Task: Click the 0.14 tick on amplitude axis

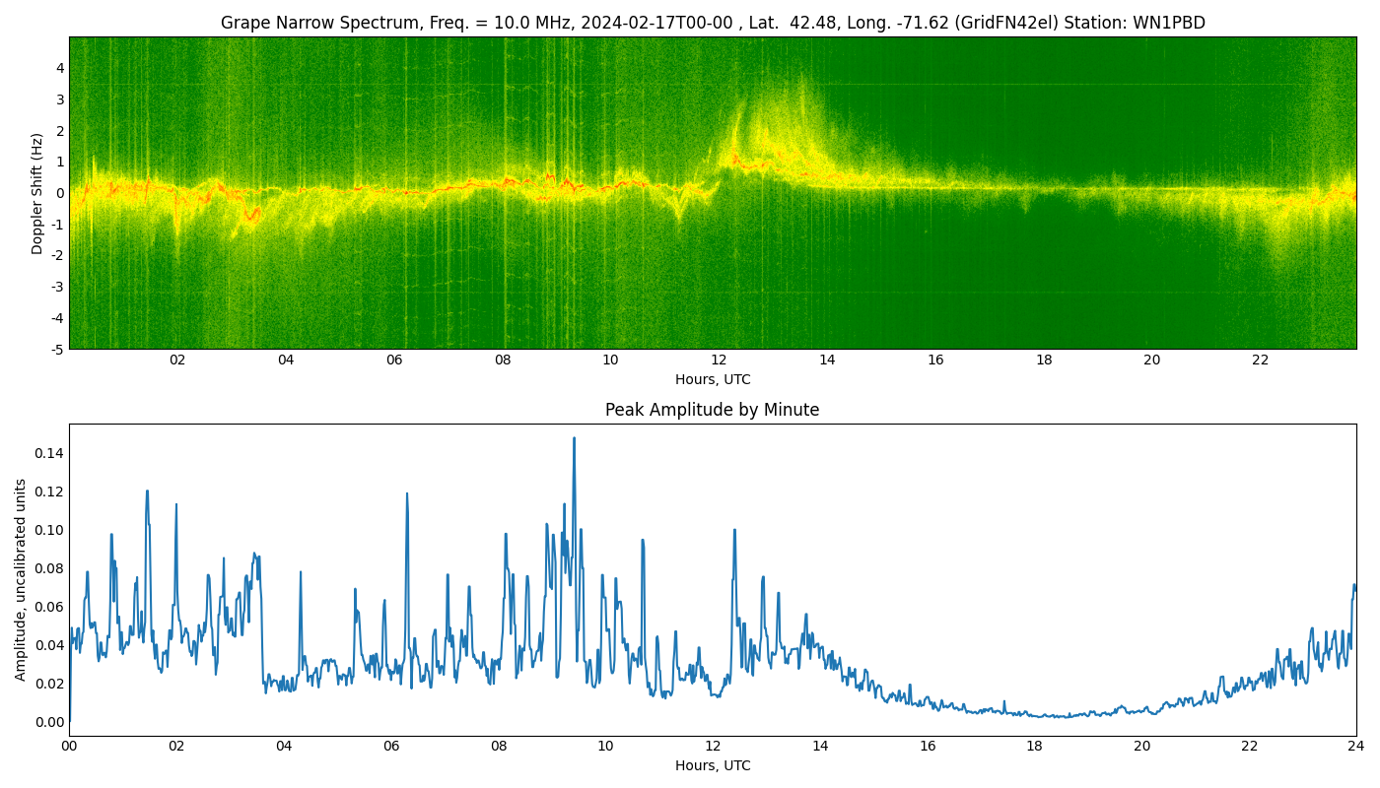Action: (49, 453)
